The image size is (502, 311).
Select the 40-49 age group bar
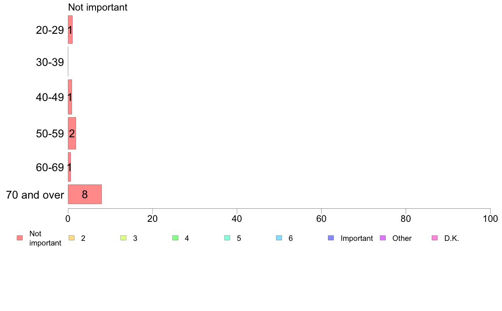pos(70,97)
